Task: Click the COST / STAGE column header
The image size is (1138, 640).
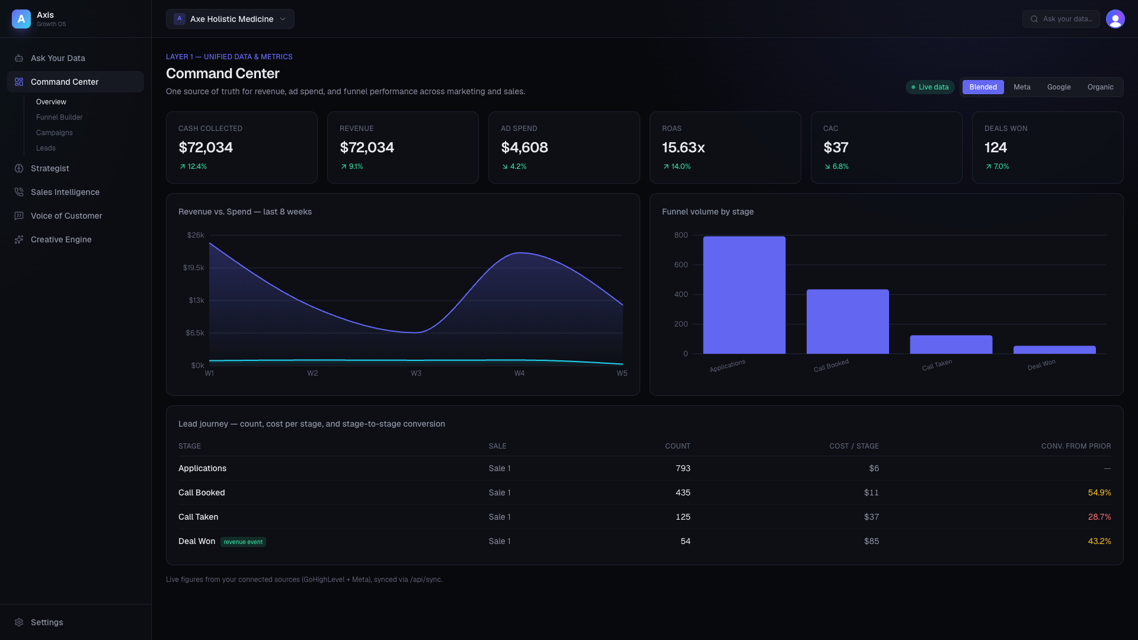Action: (x=854, y=446)
